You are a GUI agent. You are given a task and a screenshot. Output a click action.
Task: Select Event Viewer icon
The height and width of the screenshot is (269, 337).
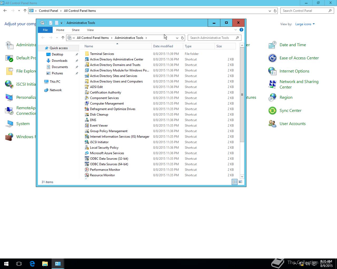[x=87, y=126]
